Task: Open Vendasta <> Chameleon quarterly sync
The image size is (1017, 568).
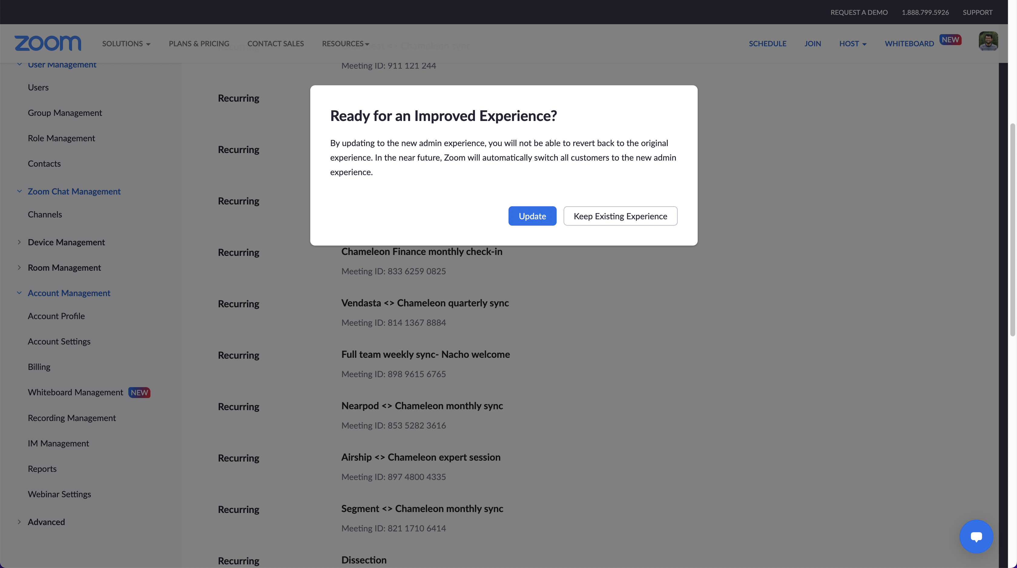Action: (x=425, y=303)
